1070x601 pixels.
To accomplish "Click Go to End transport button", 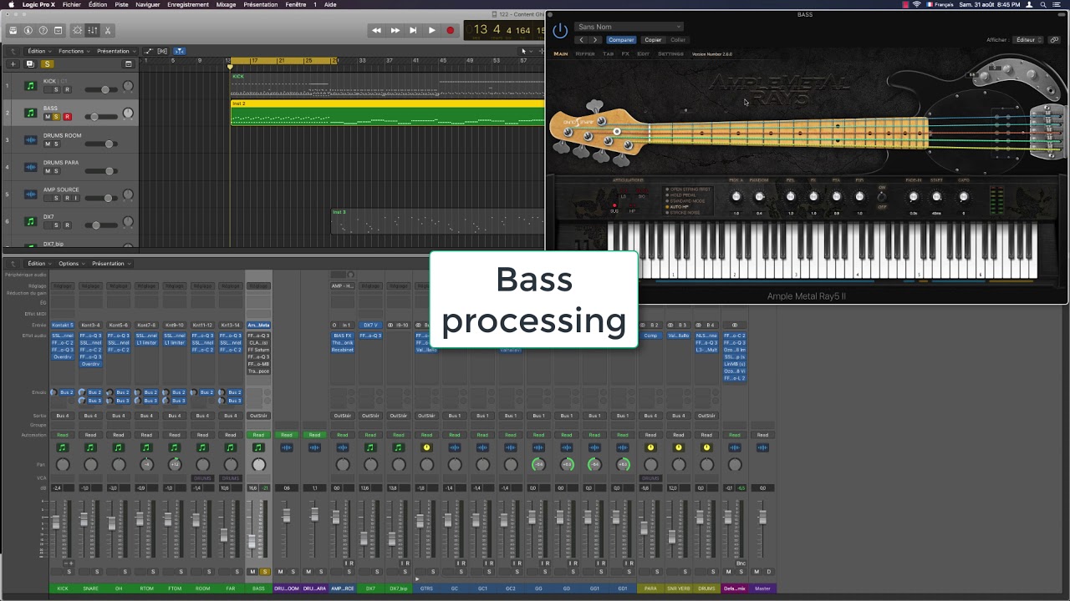I will click(x=413, y=30).
